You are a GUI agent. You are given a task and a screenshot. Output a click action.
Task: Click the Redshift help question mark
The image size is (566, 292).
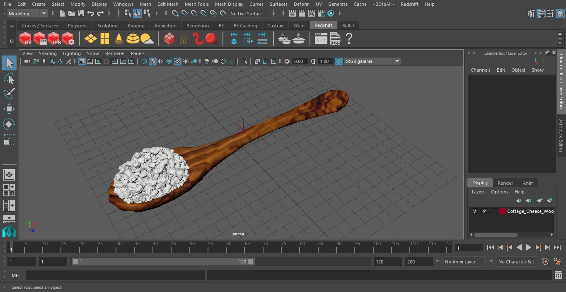349,39
